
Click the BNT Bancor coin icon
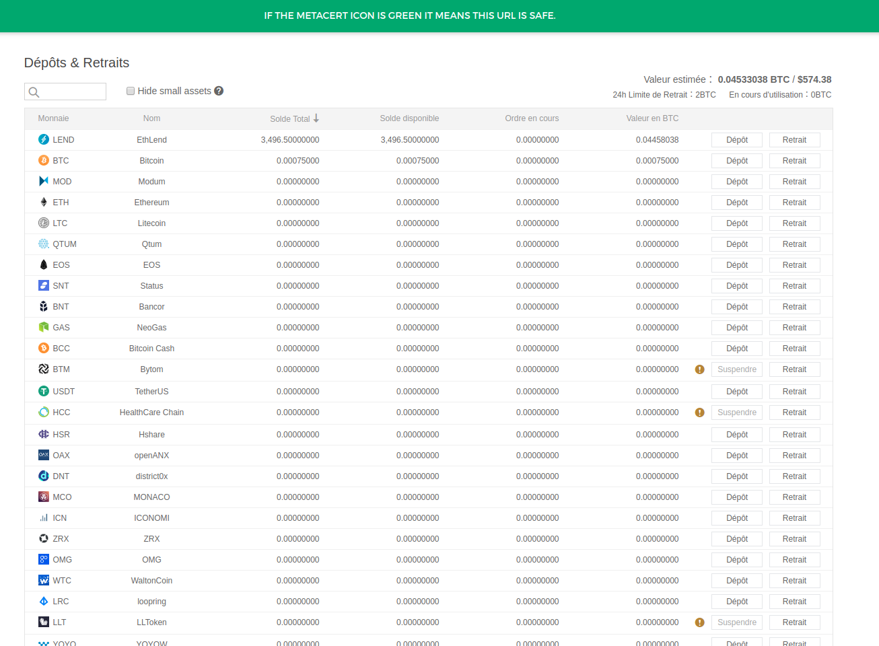44,306
